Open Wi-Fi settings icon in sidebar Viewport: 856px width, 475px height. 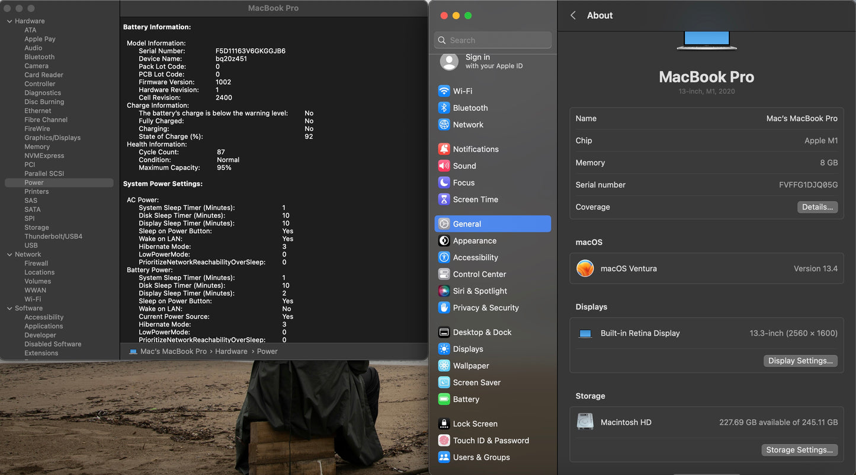(444, 91)
